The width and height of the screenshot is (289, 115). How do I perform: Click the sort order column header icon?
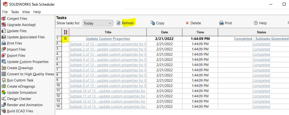pos(66,32)
